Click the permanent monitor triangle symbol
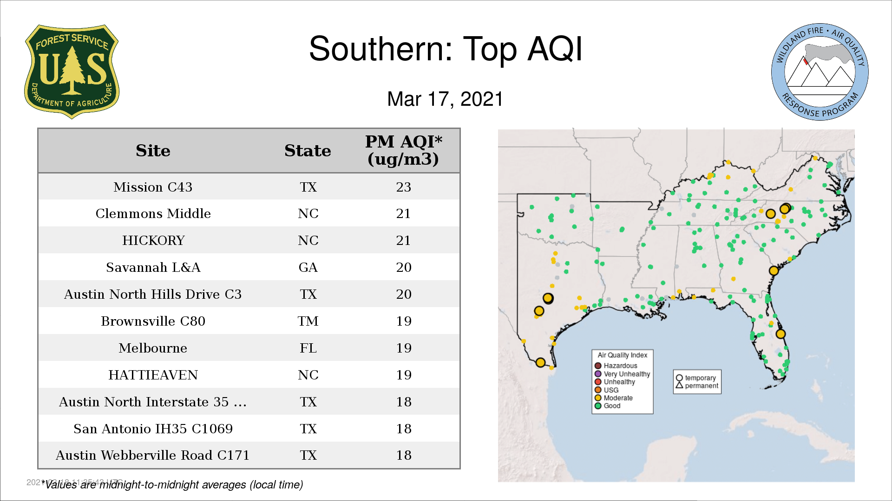 tap(679, 385)
